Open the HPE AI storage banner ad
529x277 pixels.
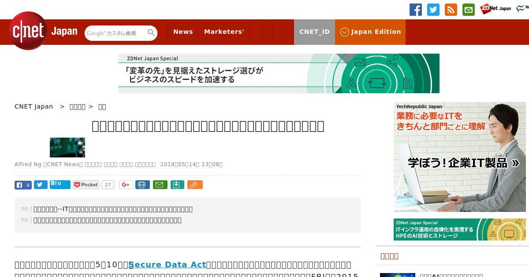[x=460, y=230]
